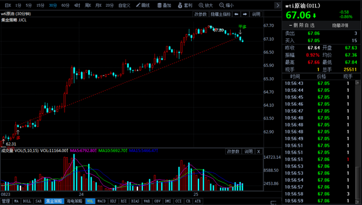Click the 67.06 current price heading
Viewport: 362px width, 205px height.
tap(298, 15)
